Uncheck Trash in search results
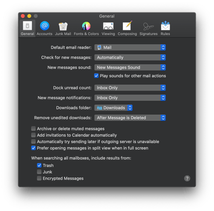This screenshot has height=211, width=214. point(39,165)
